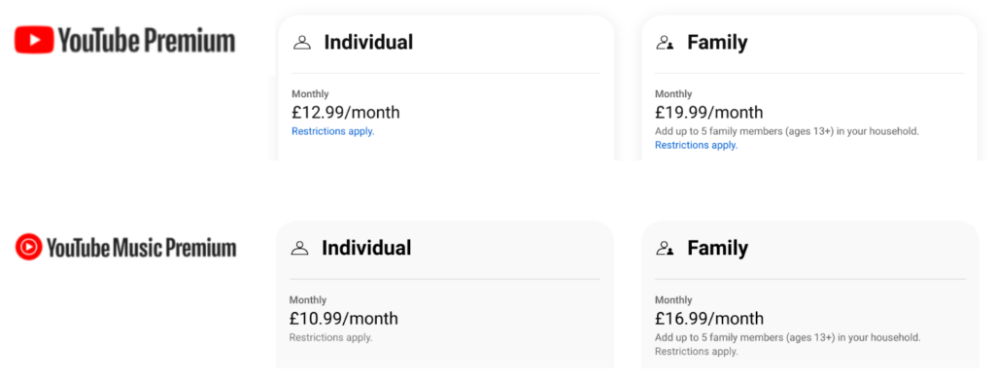
Task: Click the £16.99/month price
Action: click(x=709, y=319)
